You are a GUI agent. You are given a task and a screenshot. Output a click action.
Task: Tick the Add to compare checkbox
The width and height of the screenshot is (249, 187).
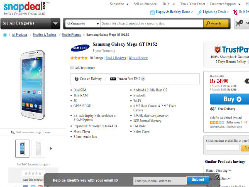click(72, 67)
